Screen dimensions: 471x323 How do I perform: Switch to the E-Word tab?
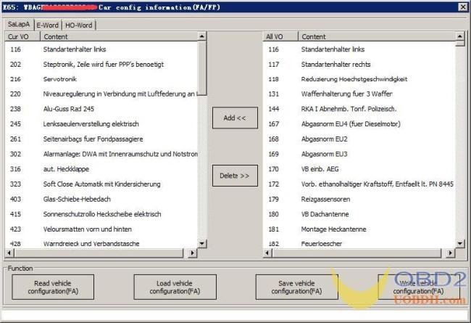pos(48,25)
